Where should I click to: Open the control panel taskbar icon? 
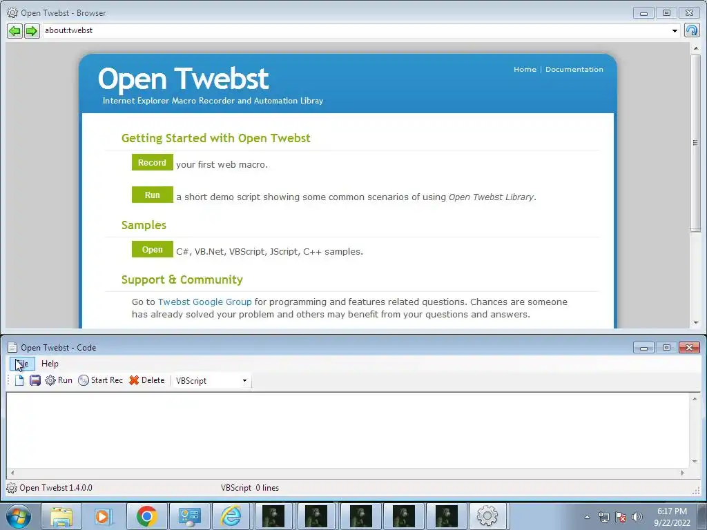tap(189, 516)
